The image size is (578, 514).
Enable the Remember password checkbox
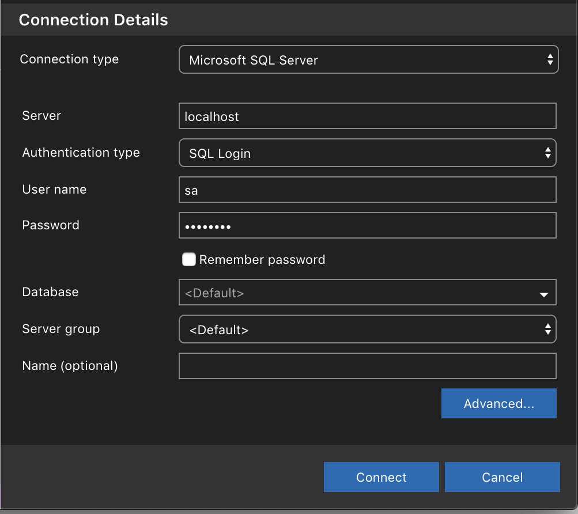click(189, 260)
